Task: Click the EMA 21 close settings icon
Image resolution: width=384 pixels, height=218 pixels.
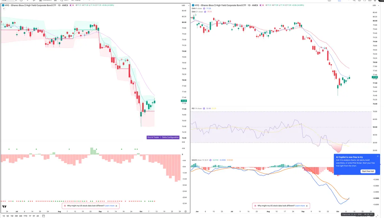Action: (x=205, y=12)
